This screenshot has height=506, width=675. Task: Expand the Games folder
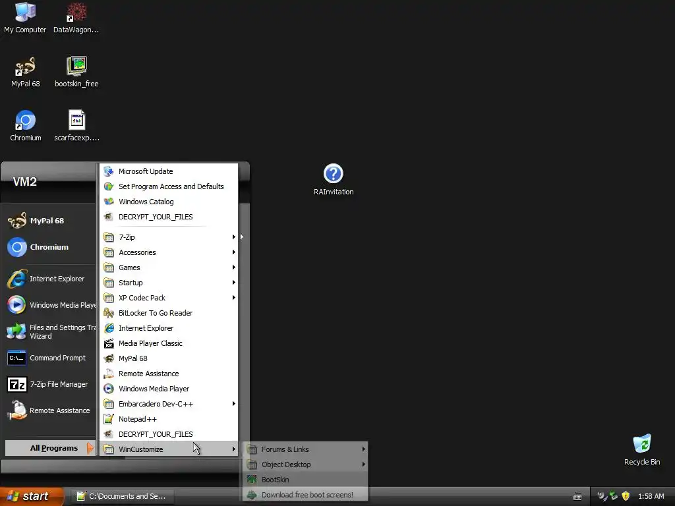(x=169, y=267)
